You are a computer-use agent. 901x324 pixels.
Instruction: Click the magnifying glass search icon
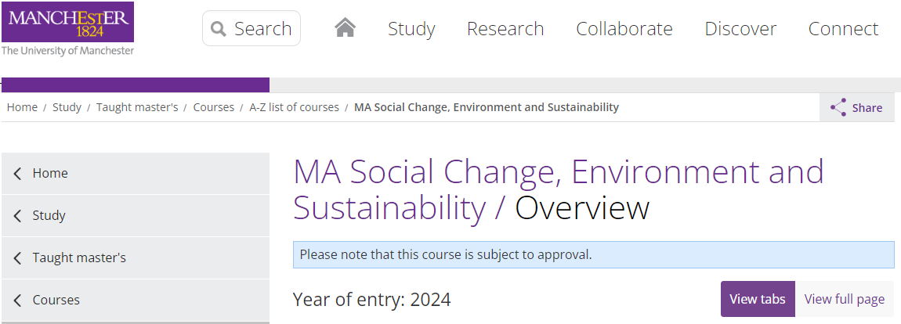(x=219, y=30)
